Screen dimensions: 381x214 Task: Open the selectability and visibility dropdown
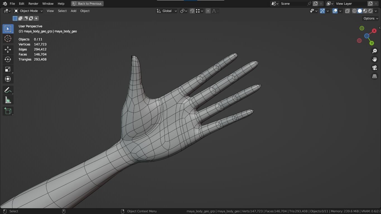pos(314,11)
